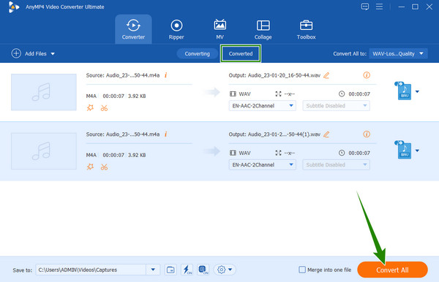Toggle the lightning high-speed conversion icon
439x282 pixels.
pos(187,270)
